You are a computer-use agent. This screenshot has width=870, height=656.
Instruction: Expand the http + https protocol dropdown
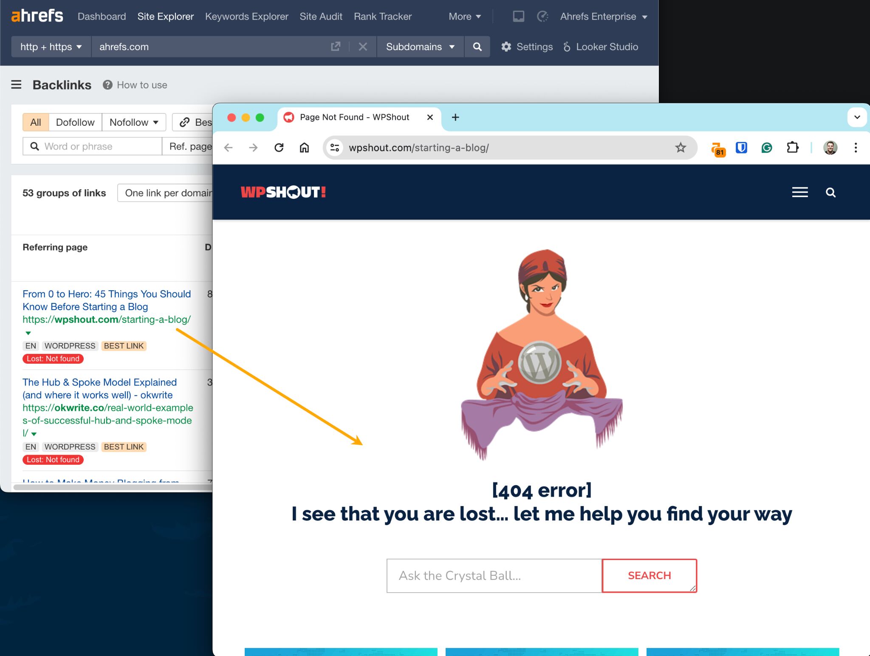coord(51,47)
